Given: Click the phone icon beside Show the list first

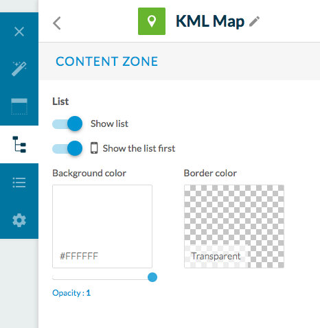Looking at the screenshot, I should pyautogui.click(x=94, y=148).
